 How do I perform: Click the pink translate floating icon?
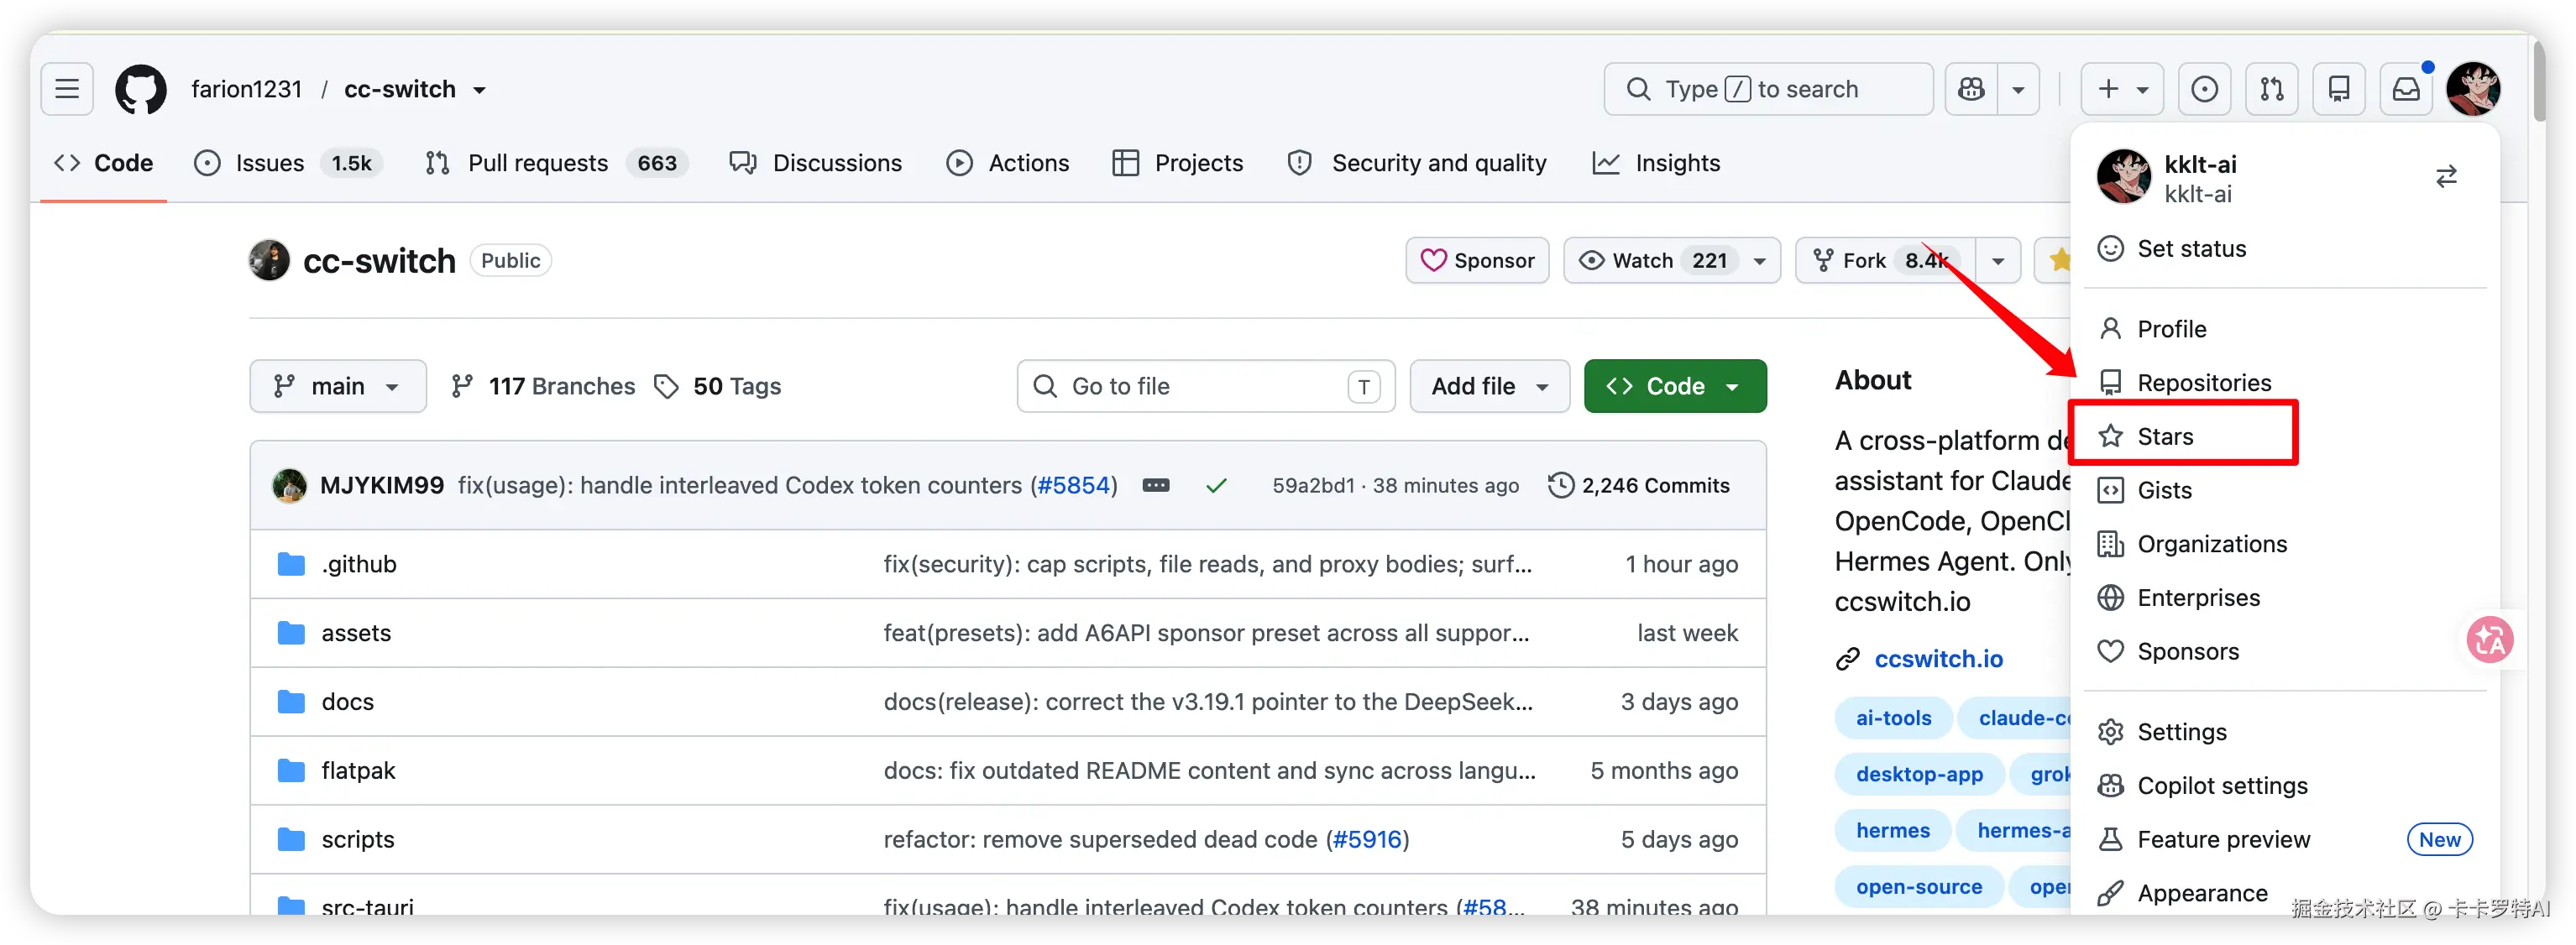pyautogui.click(x=2489, y=640)
